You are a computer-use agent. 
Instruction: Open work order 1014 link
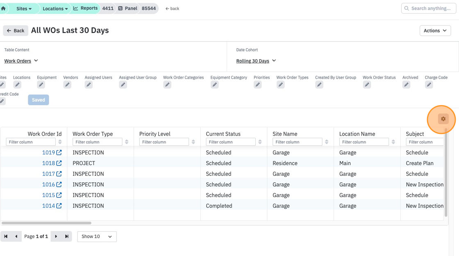[49, 206]
